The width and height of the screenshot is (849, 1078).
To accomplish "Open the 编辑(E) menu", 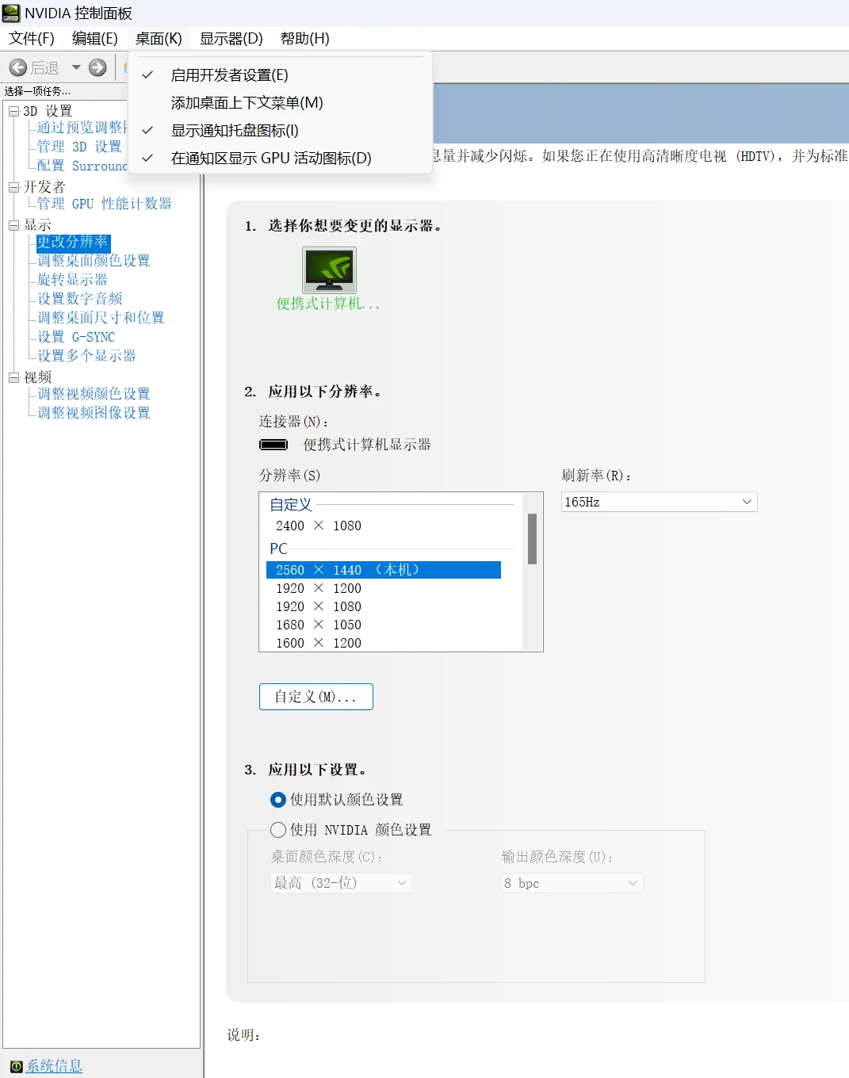I will coord(95,38).
